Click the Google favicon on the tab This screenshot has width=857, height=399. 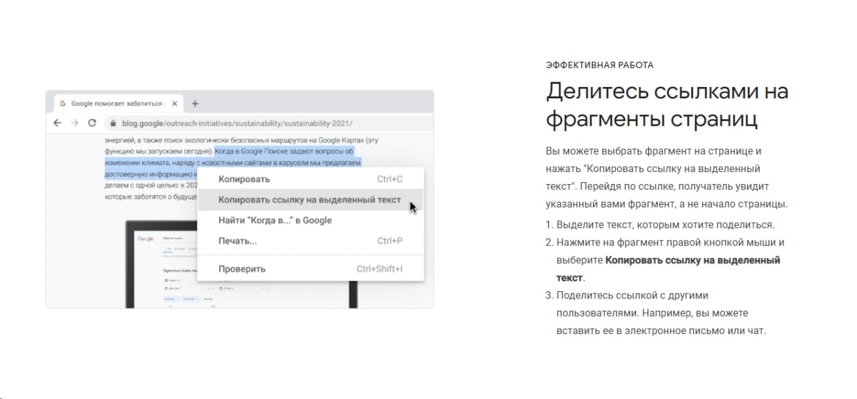(63, 104)
